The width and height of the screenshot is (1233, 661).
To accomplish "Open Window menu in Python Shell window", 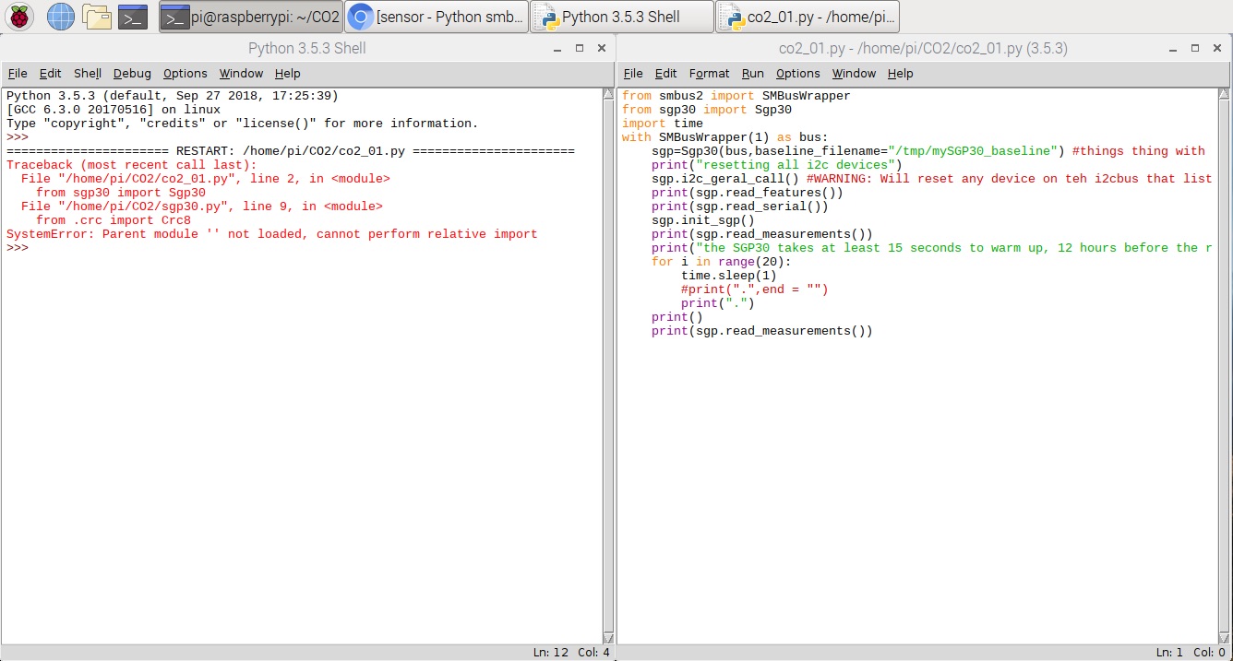I will 241,74.
